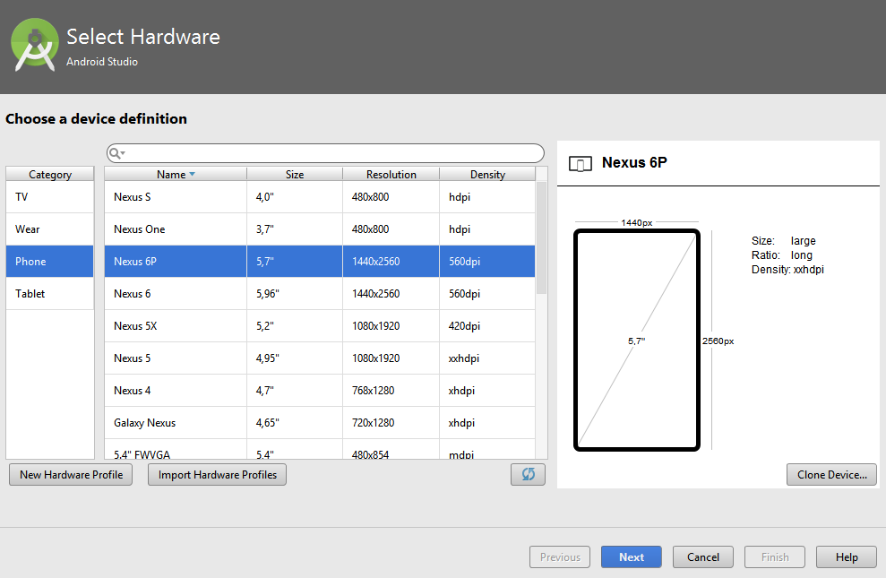Click the Nexus 6P device preview outline
This screenshot has width=886, height=578.
637,340
